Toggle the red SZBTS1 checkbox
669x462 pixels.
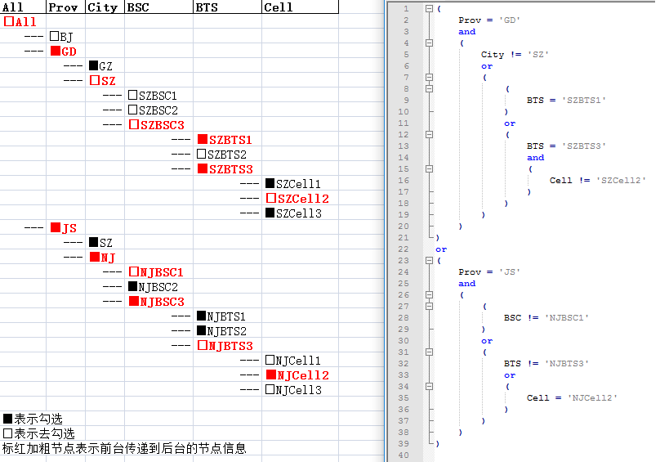[203, 139]
